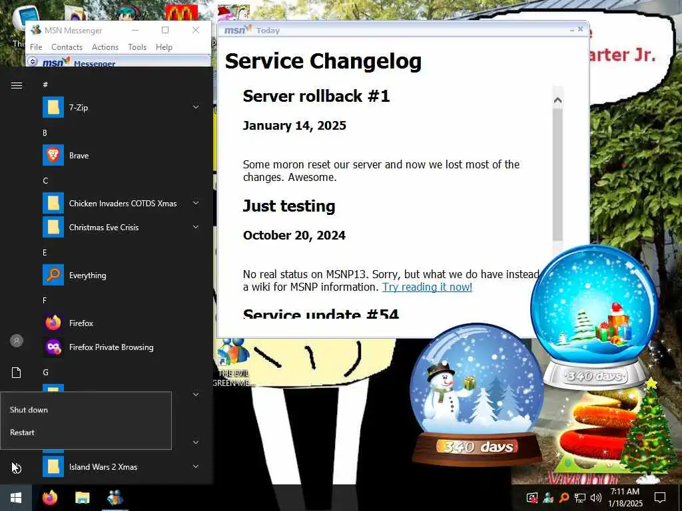
Task: Switch to MSN Messenger taskbar icon
Action: click(x=115, y=498)
